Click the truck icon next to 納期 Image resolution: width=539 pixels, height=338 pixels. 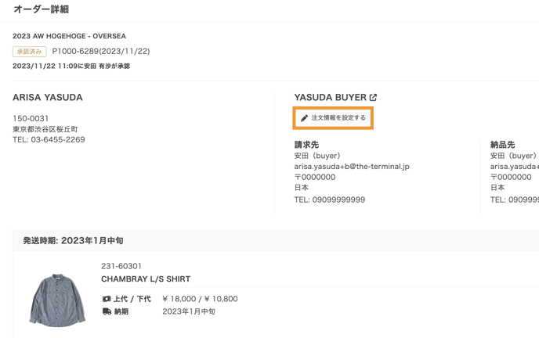pyautogui.click(x=107, y=311)
